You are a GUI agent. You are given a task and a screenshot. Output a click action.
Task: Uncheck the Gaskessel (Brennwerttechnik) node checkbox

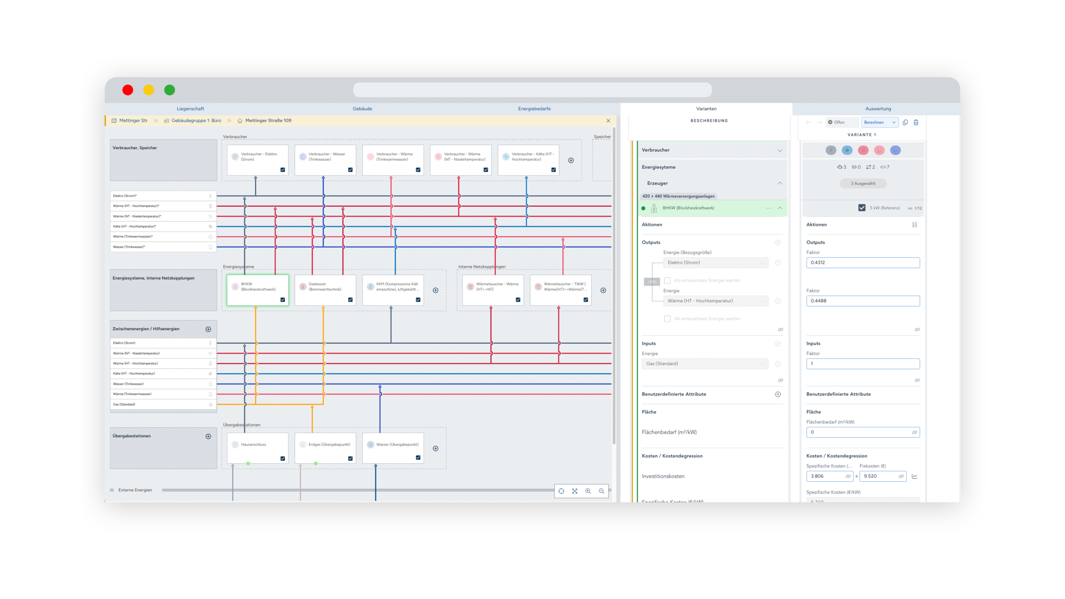click(350, 299)
